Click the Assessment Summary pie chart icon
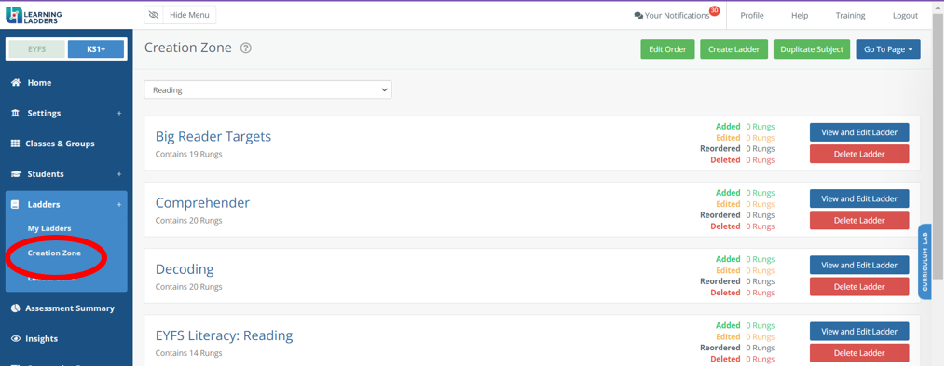Screen dimensions: 946x369 tap(16, 308)
